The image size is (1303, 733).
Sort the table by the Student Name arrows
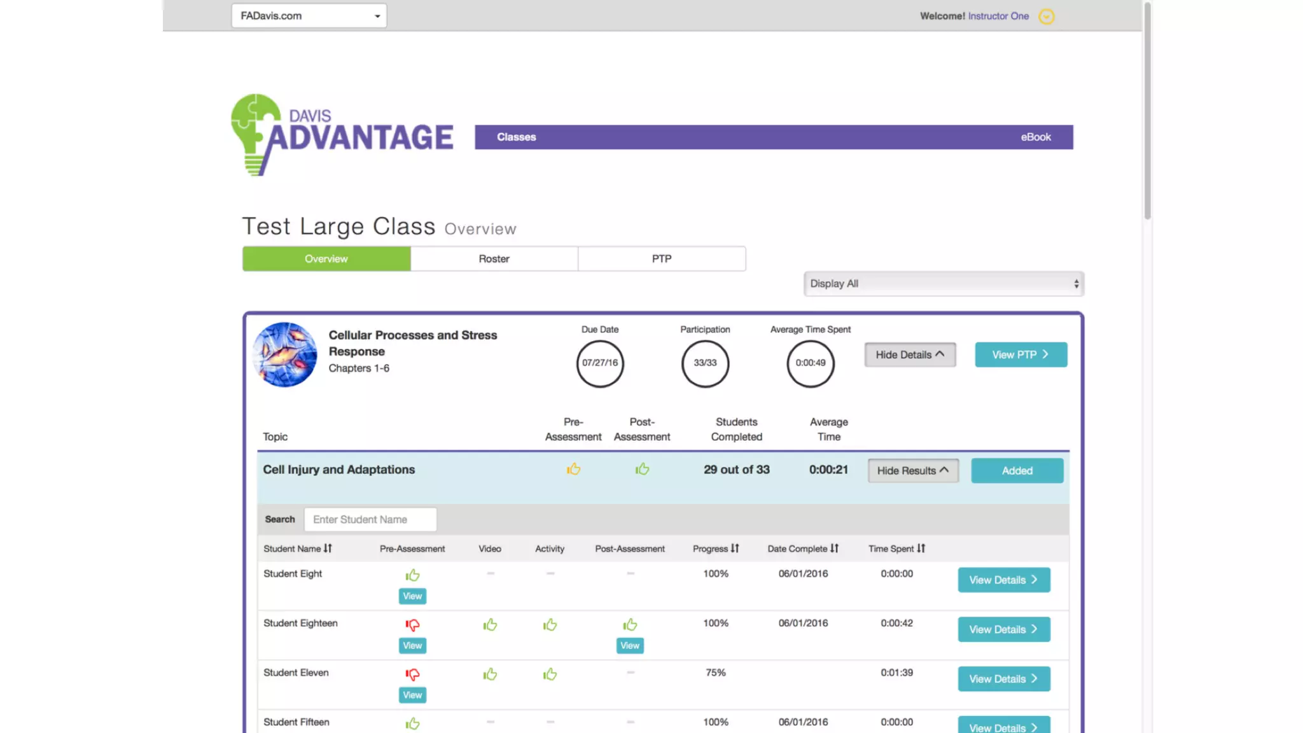pos(328,548)
